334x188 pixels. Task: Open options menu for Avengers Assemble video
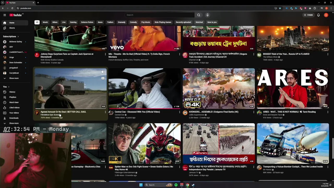pos(254,112)
